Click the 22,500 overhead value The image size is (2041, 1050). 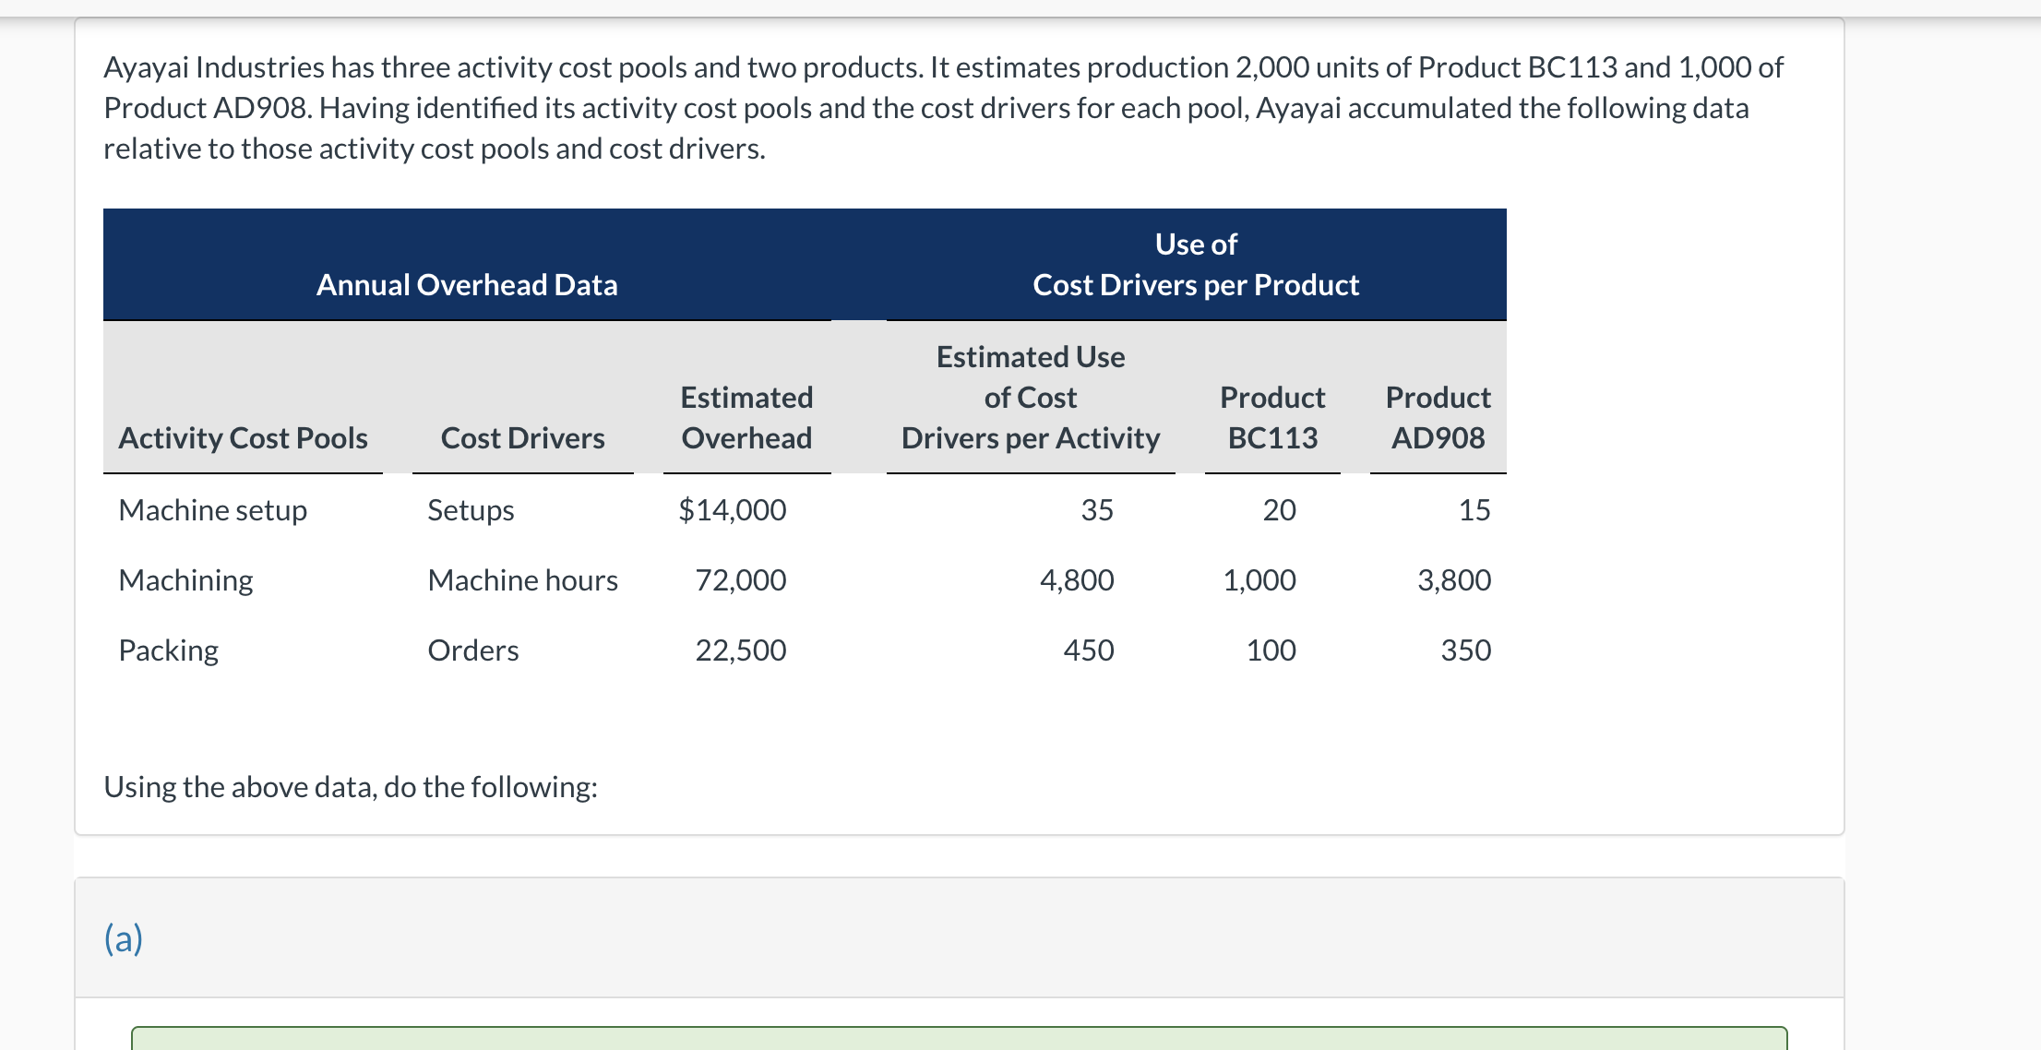(x=740, y=650)
